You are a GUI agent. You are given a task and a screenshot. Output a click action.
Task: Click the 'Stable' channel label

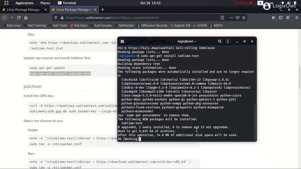(33, 130)
